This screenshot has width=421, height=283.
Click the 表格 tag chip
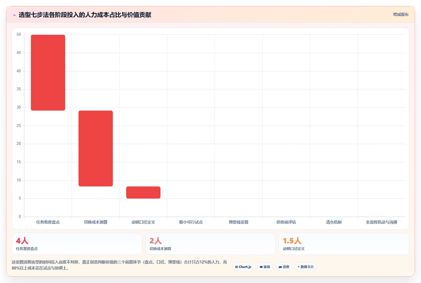[265, 267]
